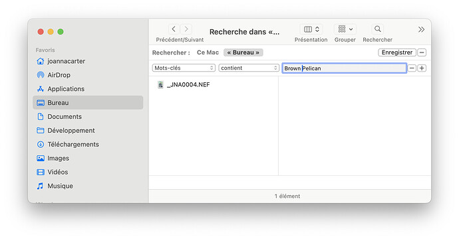459x239 pixels.
Task: Open Documents in the sidebar
Action: click(88, 117)
